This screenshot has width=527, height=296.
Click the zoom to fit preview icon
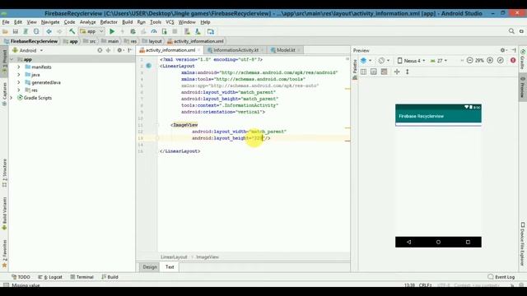[501, 60]
